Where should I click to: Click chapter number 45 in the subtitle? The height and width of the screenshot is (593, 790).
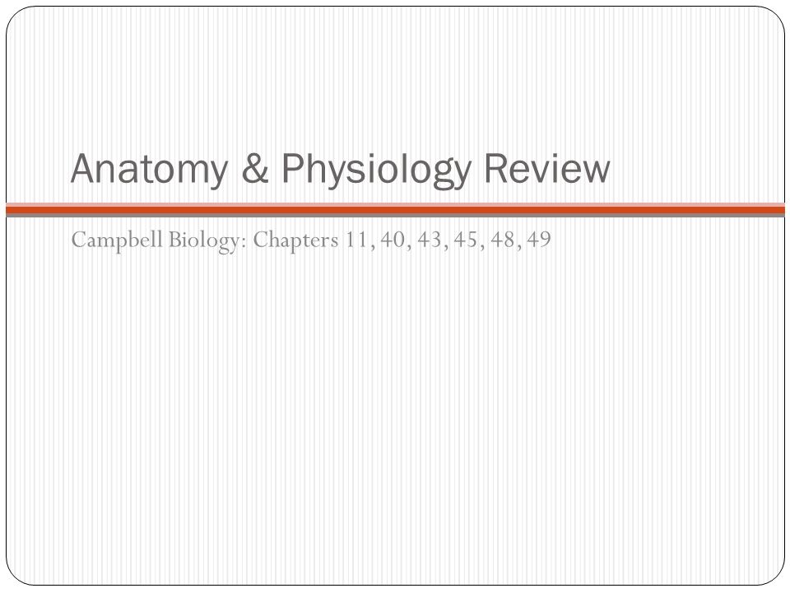[466, 240]
